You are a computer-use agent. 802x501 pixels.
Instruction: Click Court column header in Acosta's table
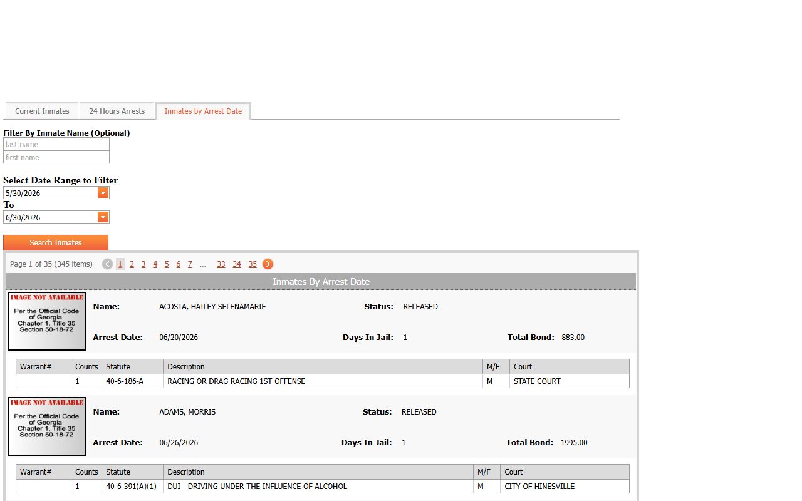(x=570, y=366)
